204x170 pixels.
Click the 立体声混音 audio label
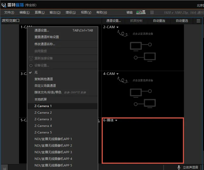191,167
